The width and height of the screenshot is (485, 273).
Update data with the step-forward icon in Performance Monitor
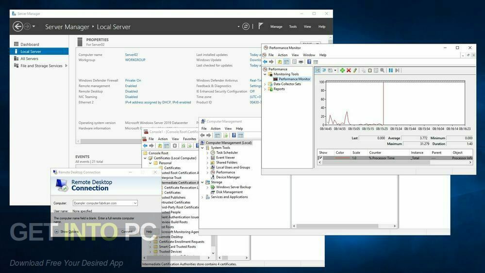pos(397,70)
